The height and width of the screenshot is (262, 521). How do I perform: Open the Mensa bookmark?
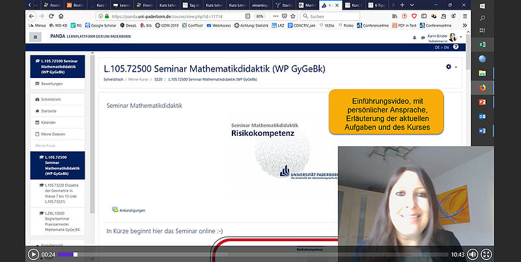click(37, 25)
